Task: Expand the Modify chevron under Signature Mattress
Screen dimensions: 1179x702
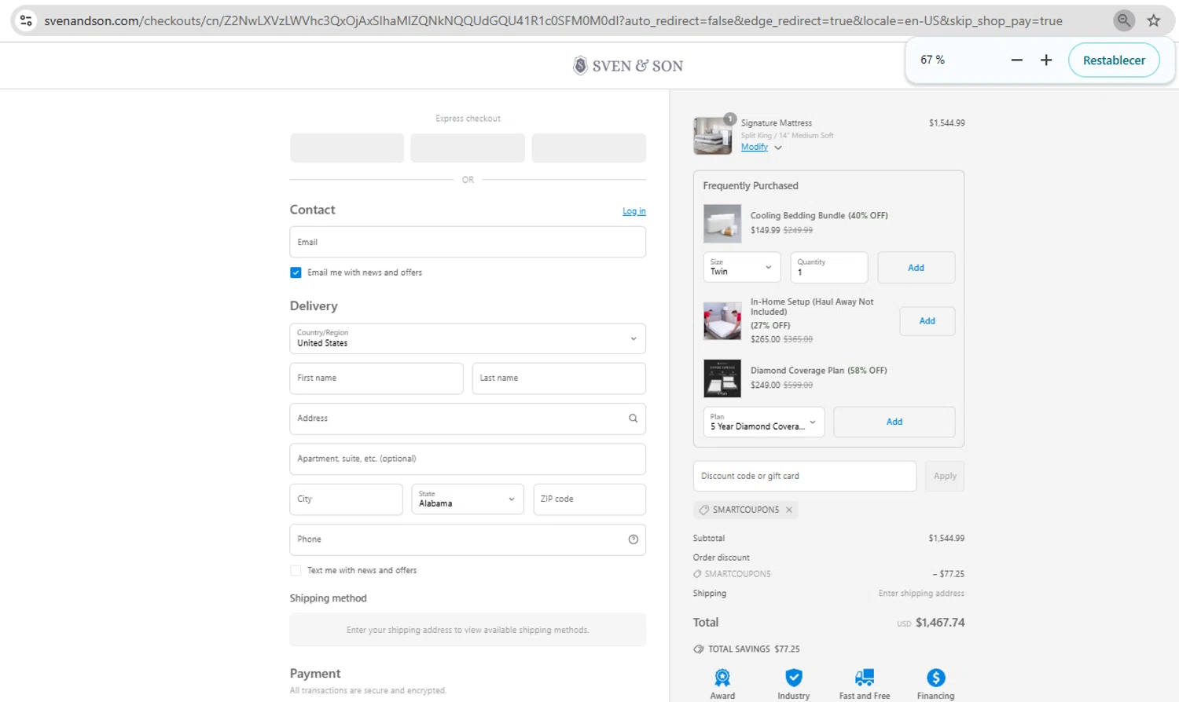Action: [x=778, y=148]
